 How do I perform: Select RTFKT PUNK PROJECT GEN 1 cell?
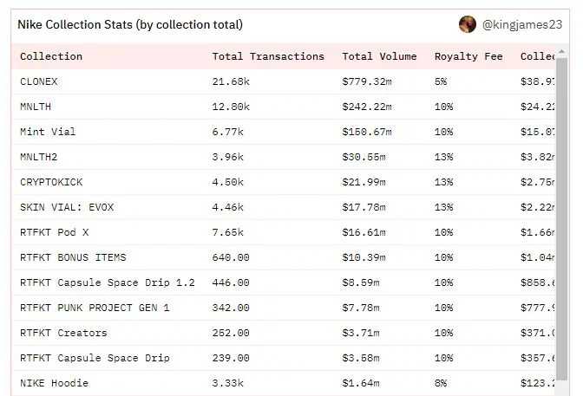(95, 308)
